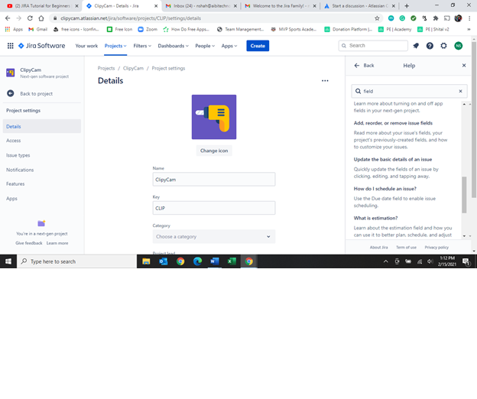Click the Change icon button

214,151
